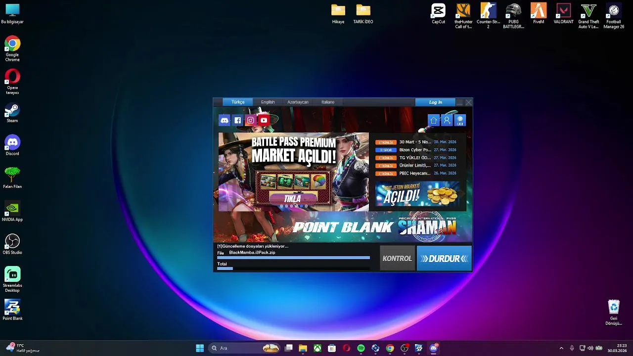The image size is (633, 356).
Task: Open the Cash icon in the launcher
Action: point(460,120)
